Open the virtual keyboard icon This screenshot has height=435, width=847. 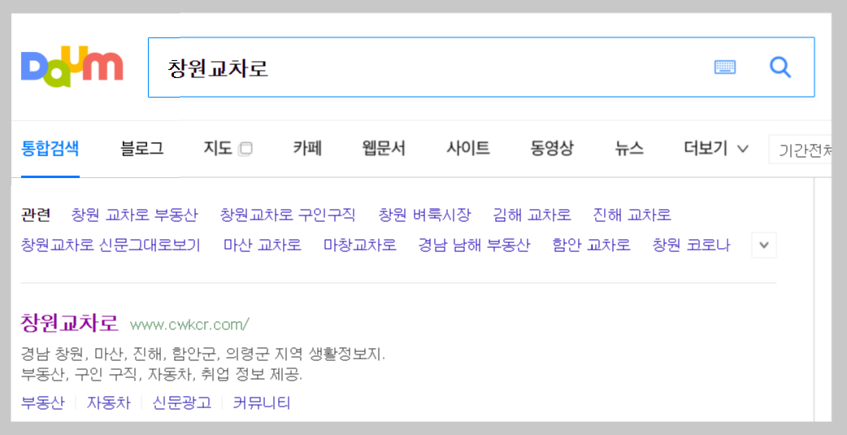pyautogui.click(x=725, y=67)
